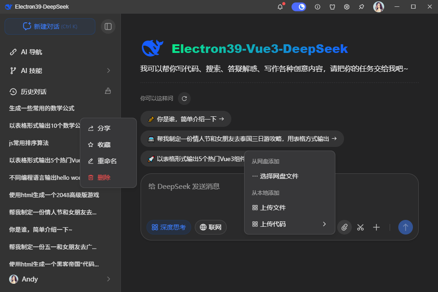Screen dimensions: 438x292
Task: Pin the window with the pin icon
Action: [361, 7]
